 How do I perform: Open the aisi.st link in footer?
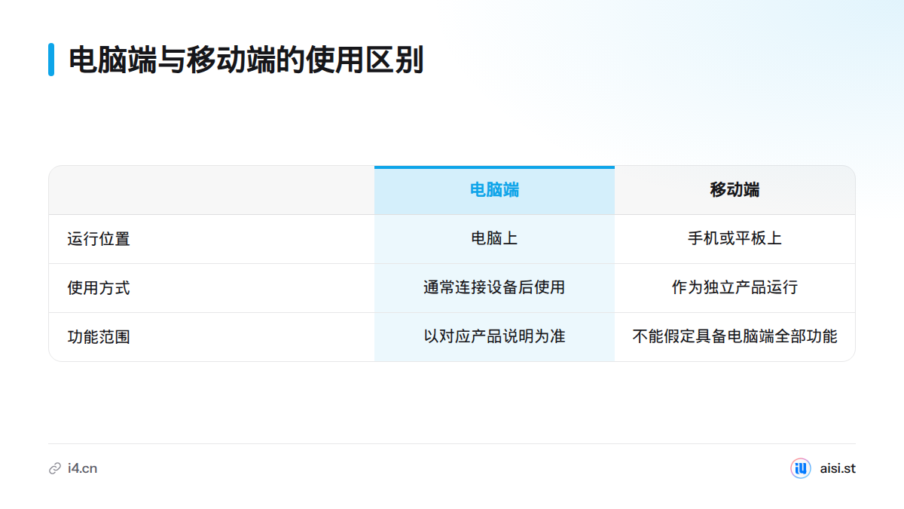[x=838, y=468]
